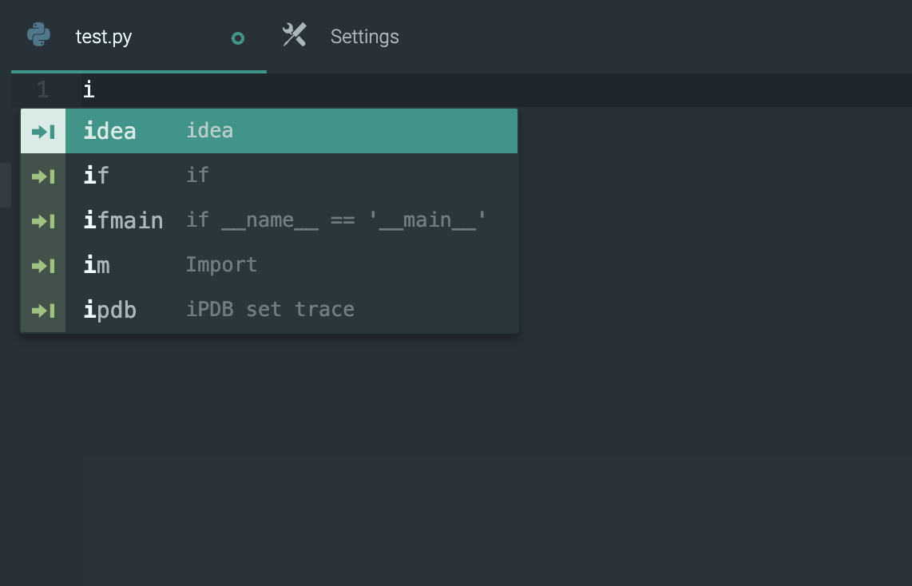This screenshot has width=912, height=586.
Task: Place cursor after the typed 'i' on line 1
Action: click(x=96, y=90)
